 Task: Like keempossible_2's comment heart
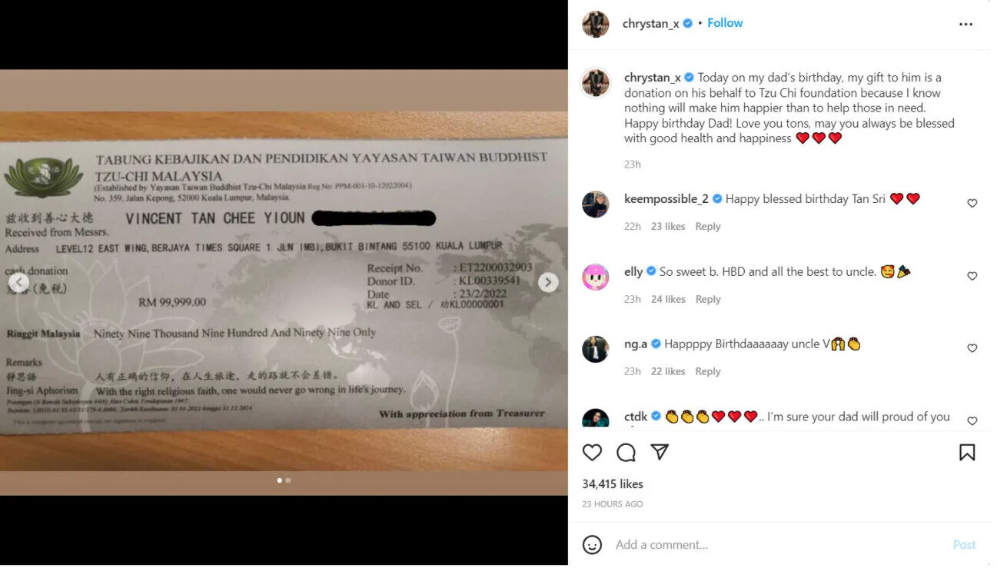pyautogui.click(x=972, y=204)
